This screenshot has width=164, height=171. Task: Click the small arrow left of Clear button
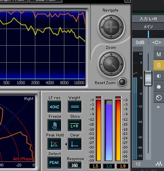(66, 144)
